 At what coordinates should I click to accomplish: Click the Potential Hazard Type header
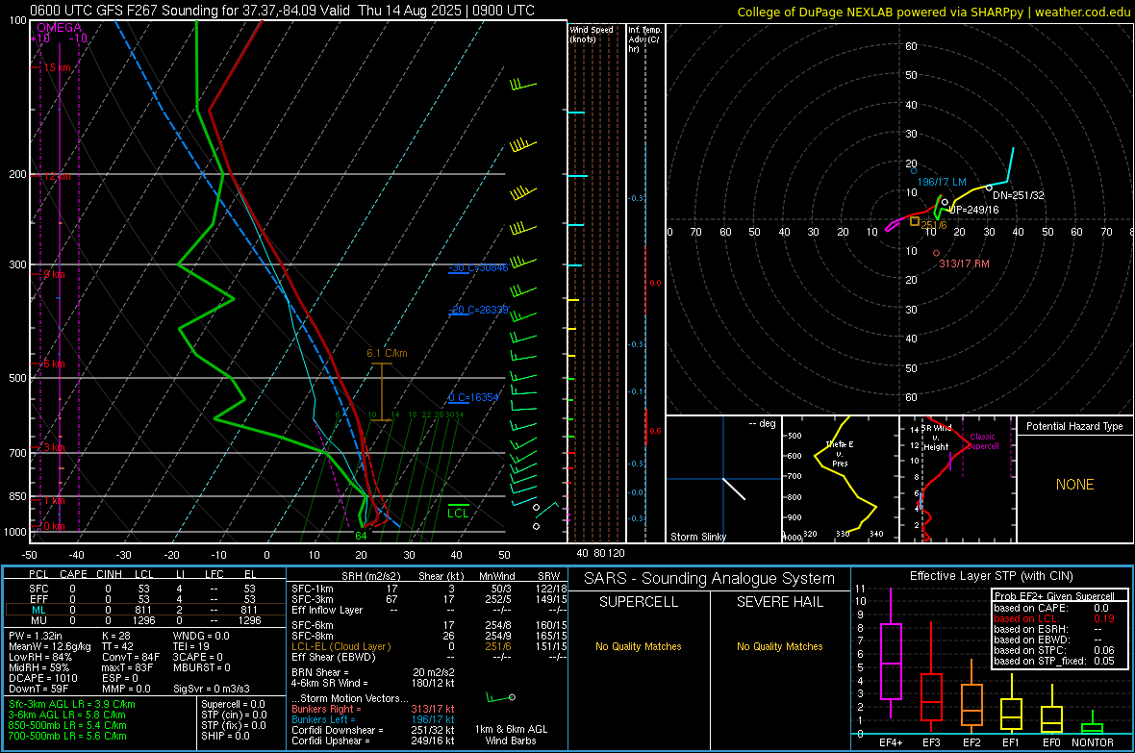(1075, 426)
